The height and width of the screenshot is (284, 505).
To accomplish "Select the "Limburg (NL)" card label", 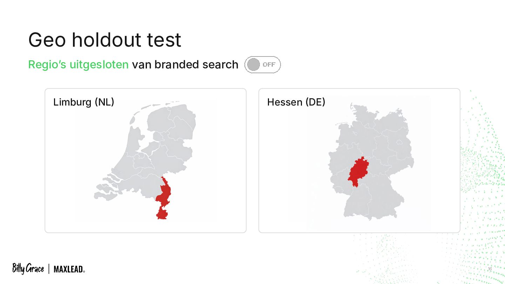I will pyautogui.click(x=84, y=102).
